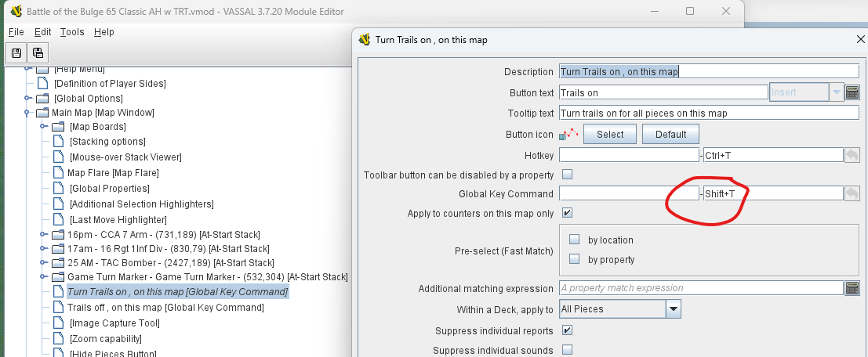Click the Save As toolbar icon
This screenshot has height=357, width=868.
tap(38, 52)
